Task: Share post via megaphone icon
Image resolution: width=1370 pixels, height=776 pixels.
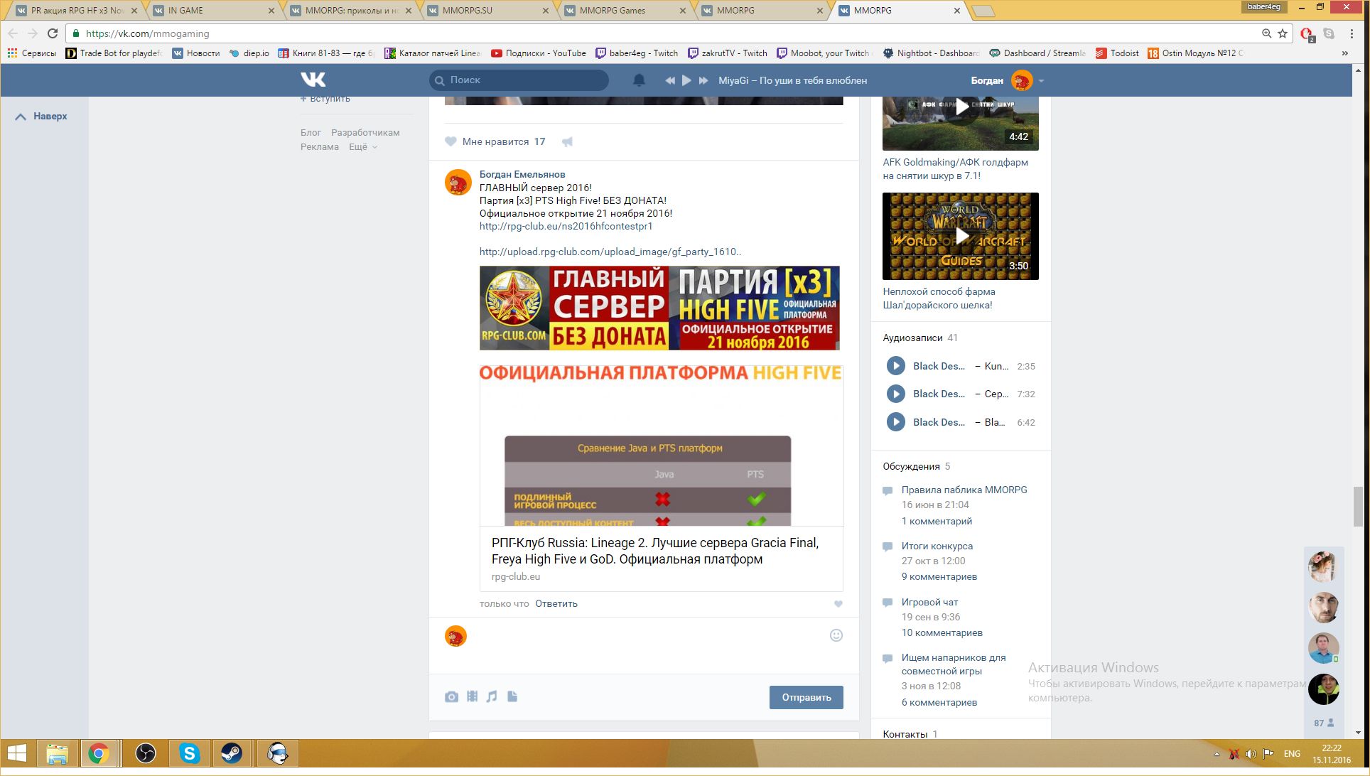Action: coord(567,141)
